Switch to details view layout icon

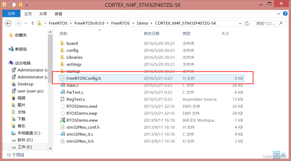[277, 155]
